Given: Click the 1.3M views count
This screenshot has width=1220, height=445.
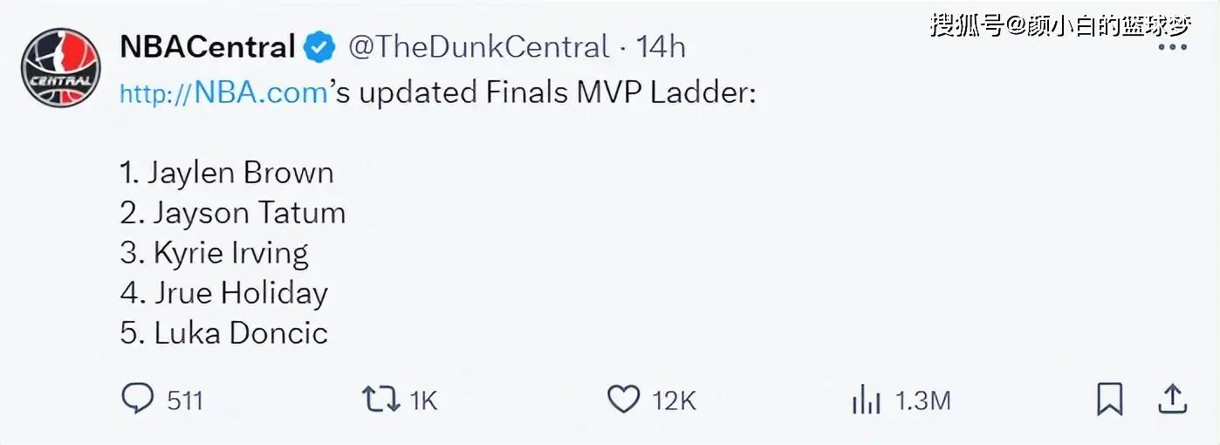Looking at the screenshot, I should 922,400.
